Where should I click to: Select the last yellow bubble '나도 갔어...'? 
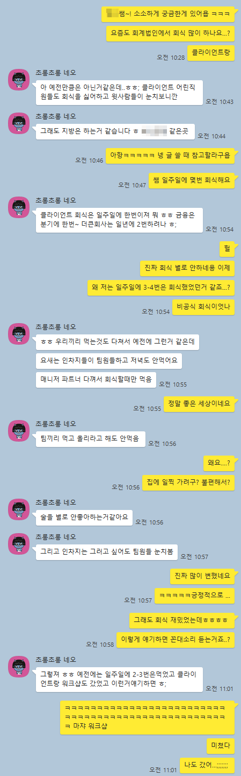(208, 764)
